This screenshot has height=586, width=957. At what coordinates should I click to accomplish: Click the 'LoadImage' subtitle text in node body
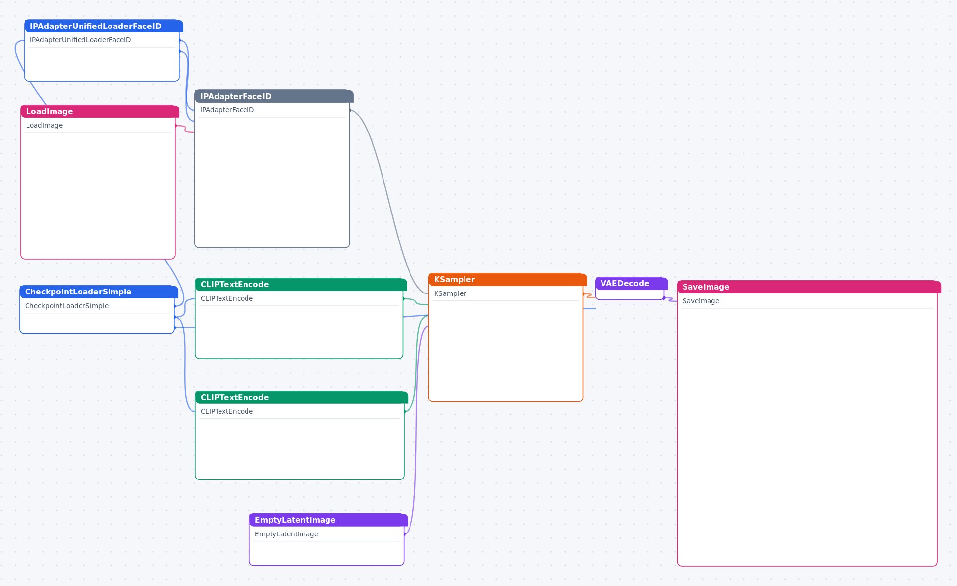pyautogui.click(x=45, y=125)
